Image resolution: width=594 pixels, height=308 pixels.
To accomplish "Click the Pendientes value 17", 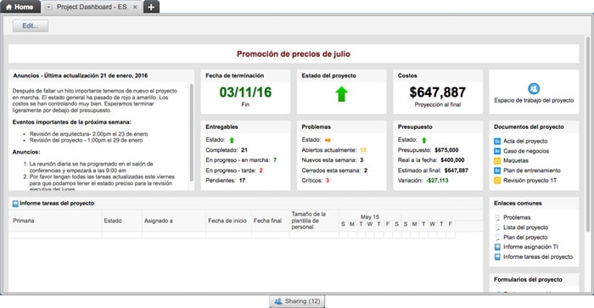I will [242, 181].
